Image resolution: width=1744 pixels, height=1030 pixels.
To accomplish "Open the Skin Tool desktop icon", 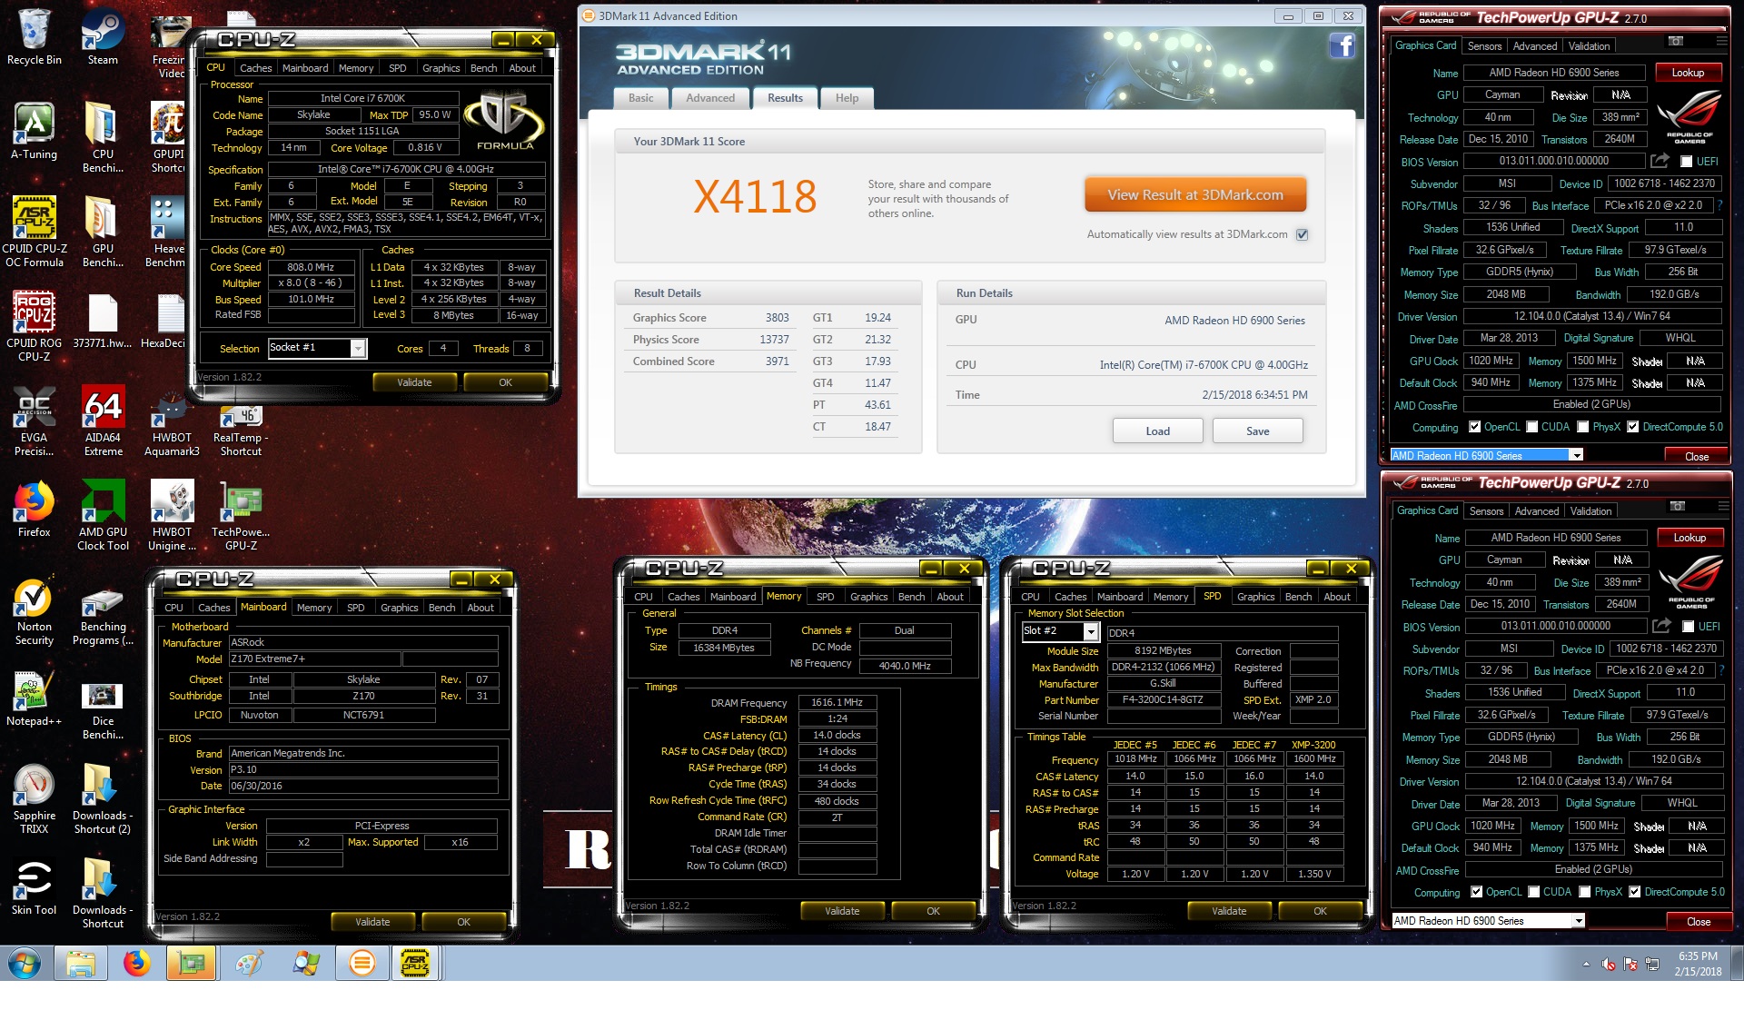I will (35, 886).
